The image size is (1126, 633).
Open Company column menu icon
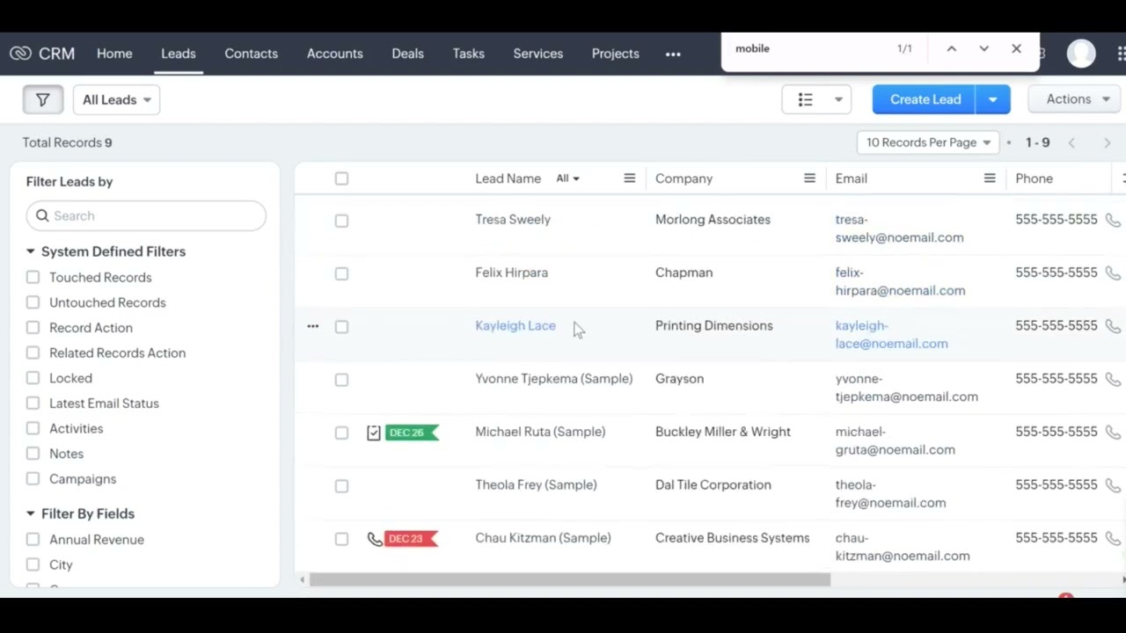point(809,178)
